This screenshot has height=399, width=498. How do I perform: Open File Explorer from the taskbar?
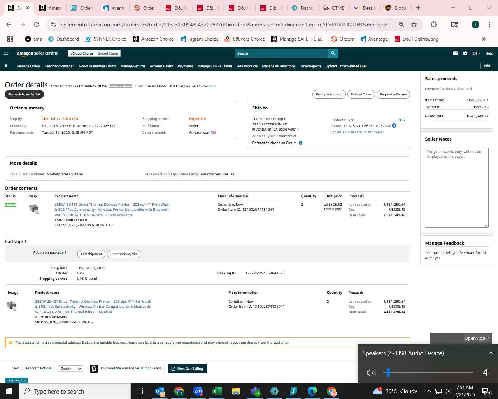click(x=236, y=391)
